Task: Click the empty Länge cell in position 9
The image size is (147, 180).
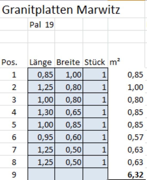Action: coord(41,174)
